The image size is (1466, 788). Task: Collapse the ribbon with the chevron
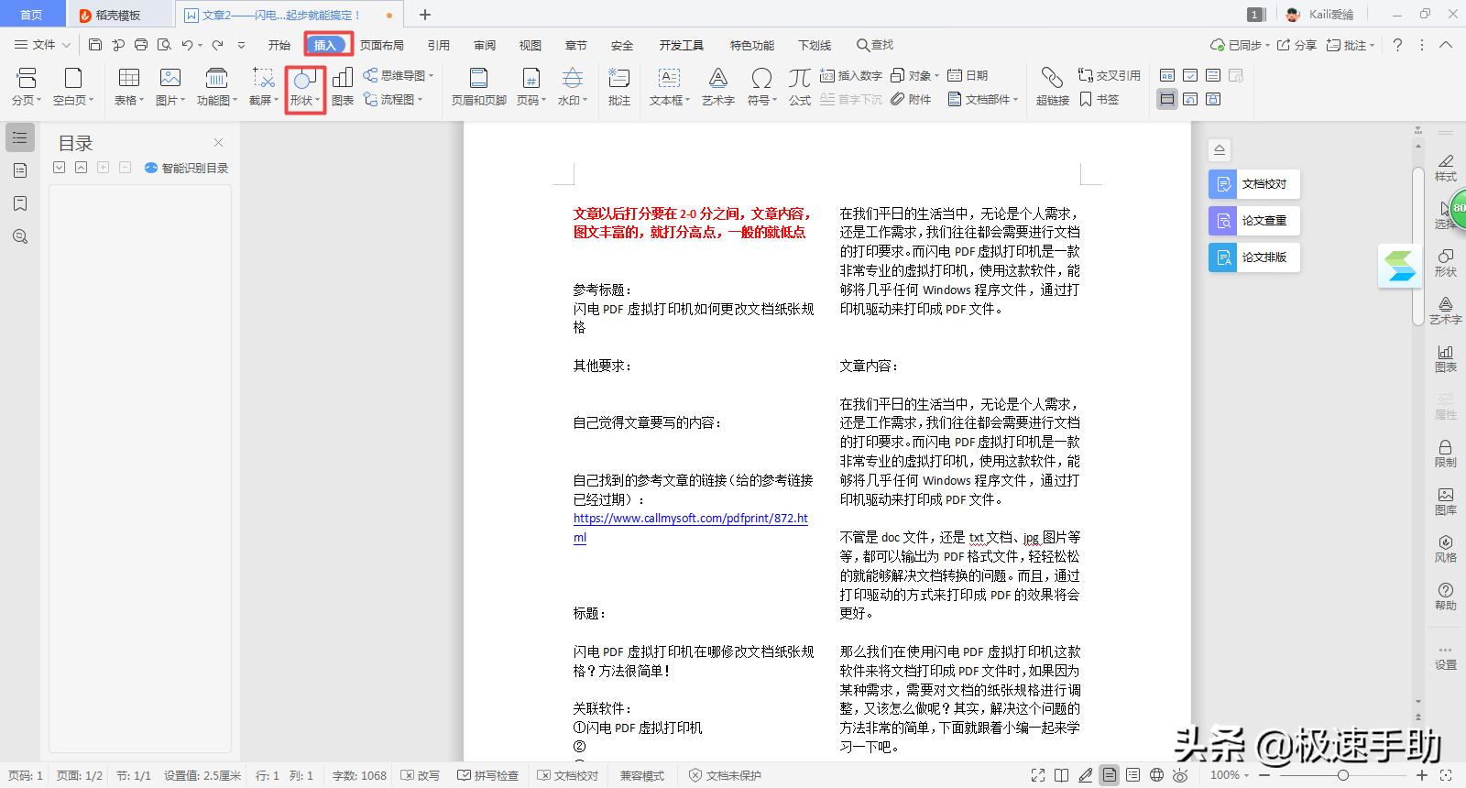(1446, 45)
